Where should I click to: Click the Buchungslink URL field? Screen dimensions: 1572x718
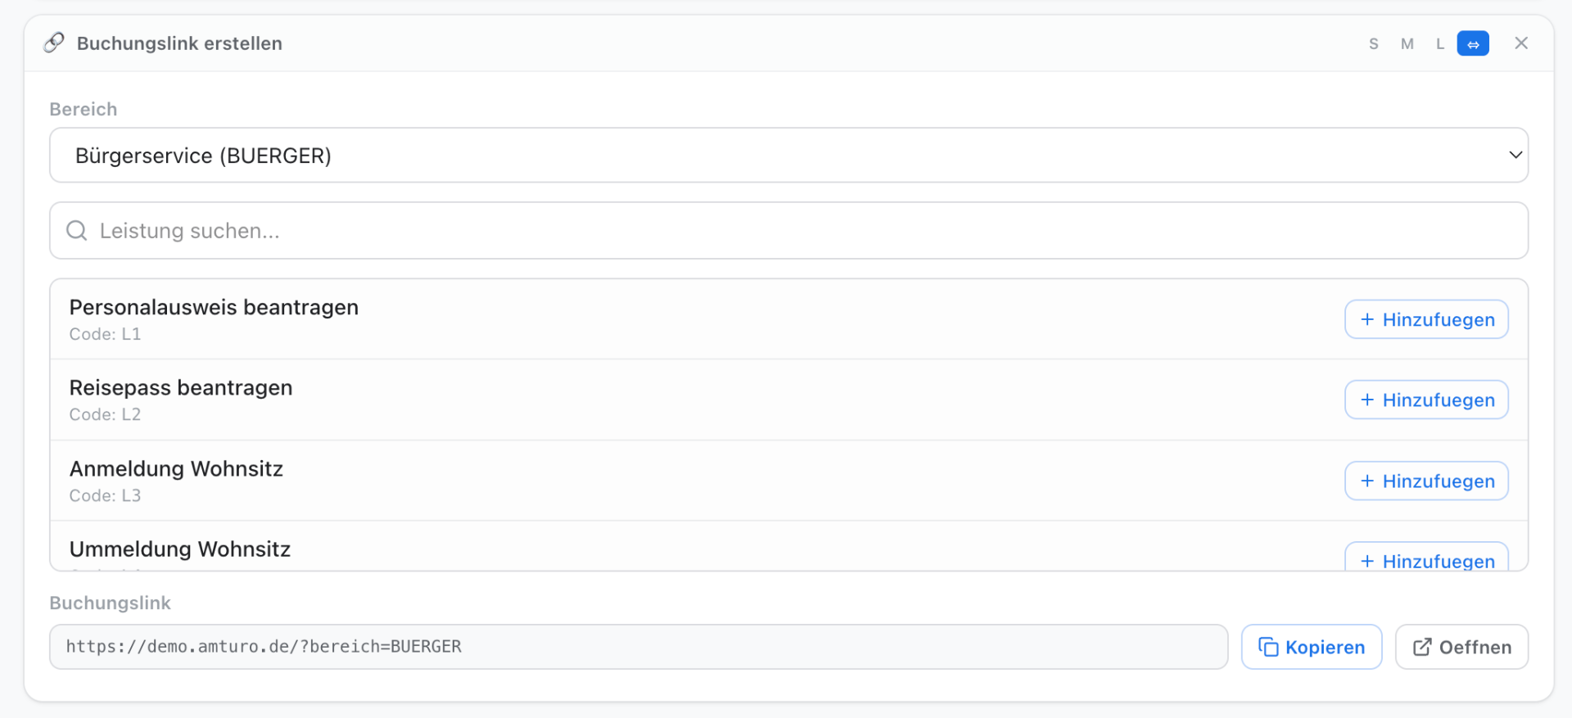tap(639, 647)
